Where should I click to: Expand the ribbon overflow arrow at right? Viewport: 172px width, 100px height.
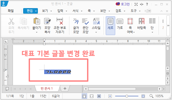pyautogui.click(x=168, y=26)
